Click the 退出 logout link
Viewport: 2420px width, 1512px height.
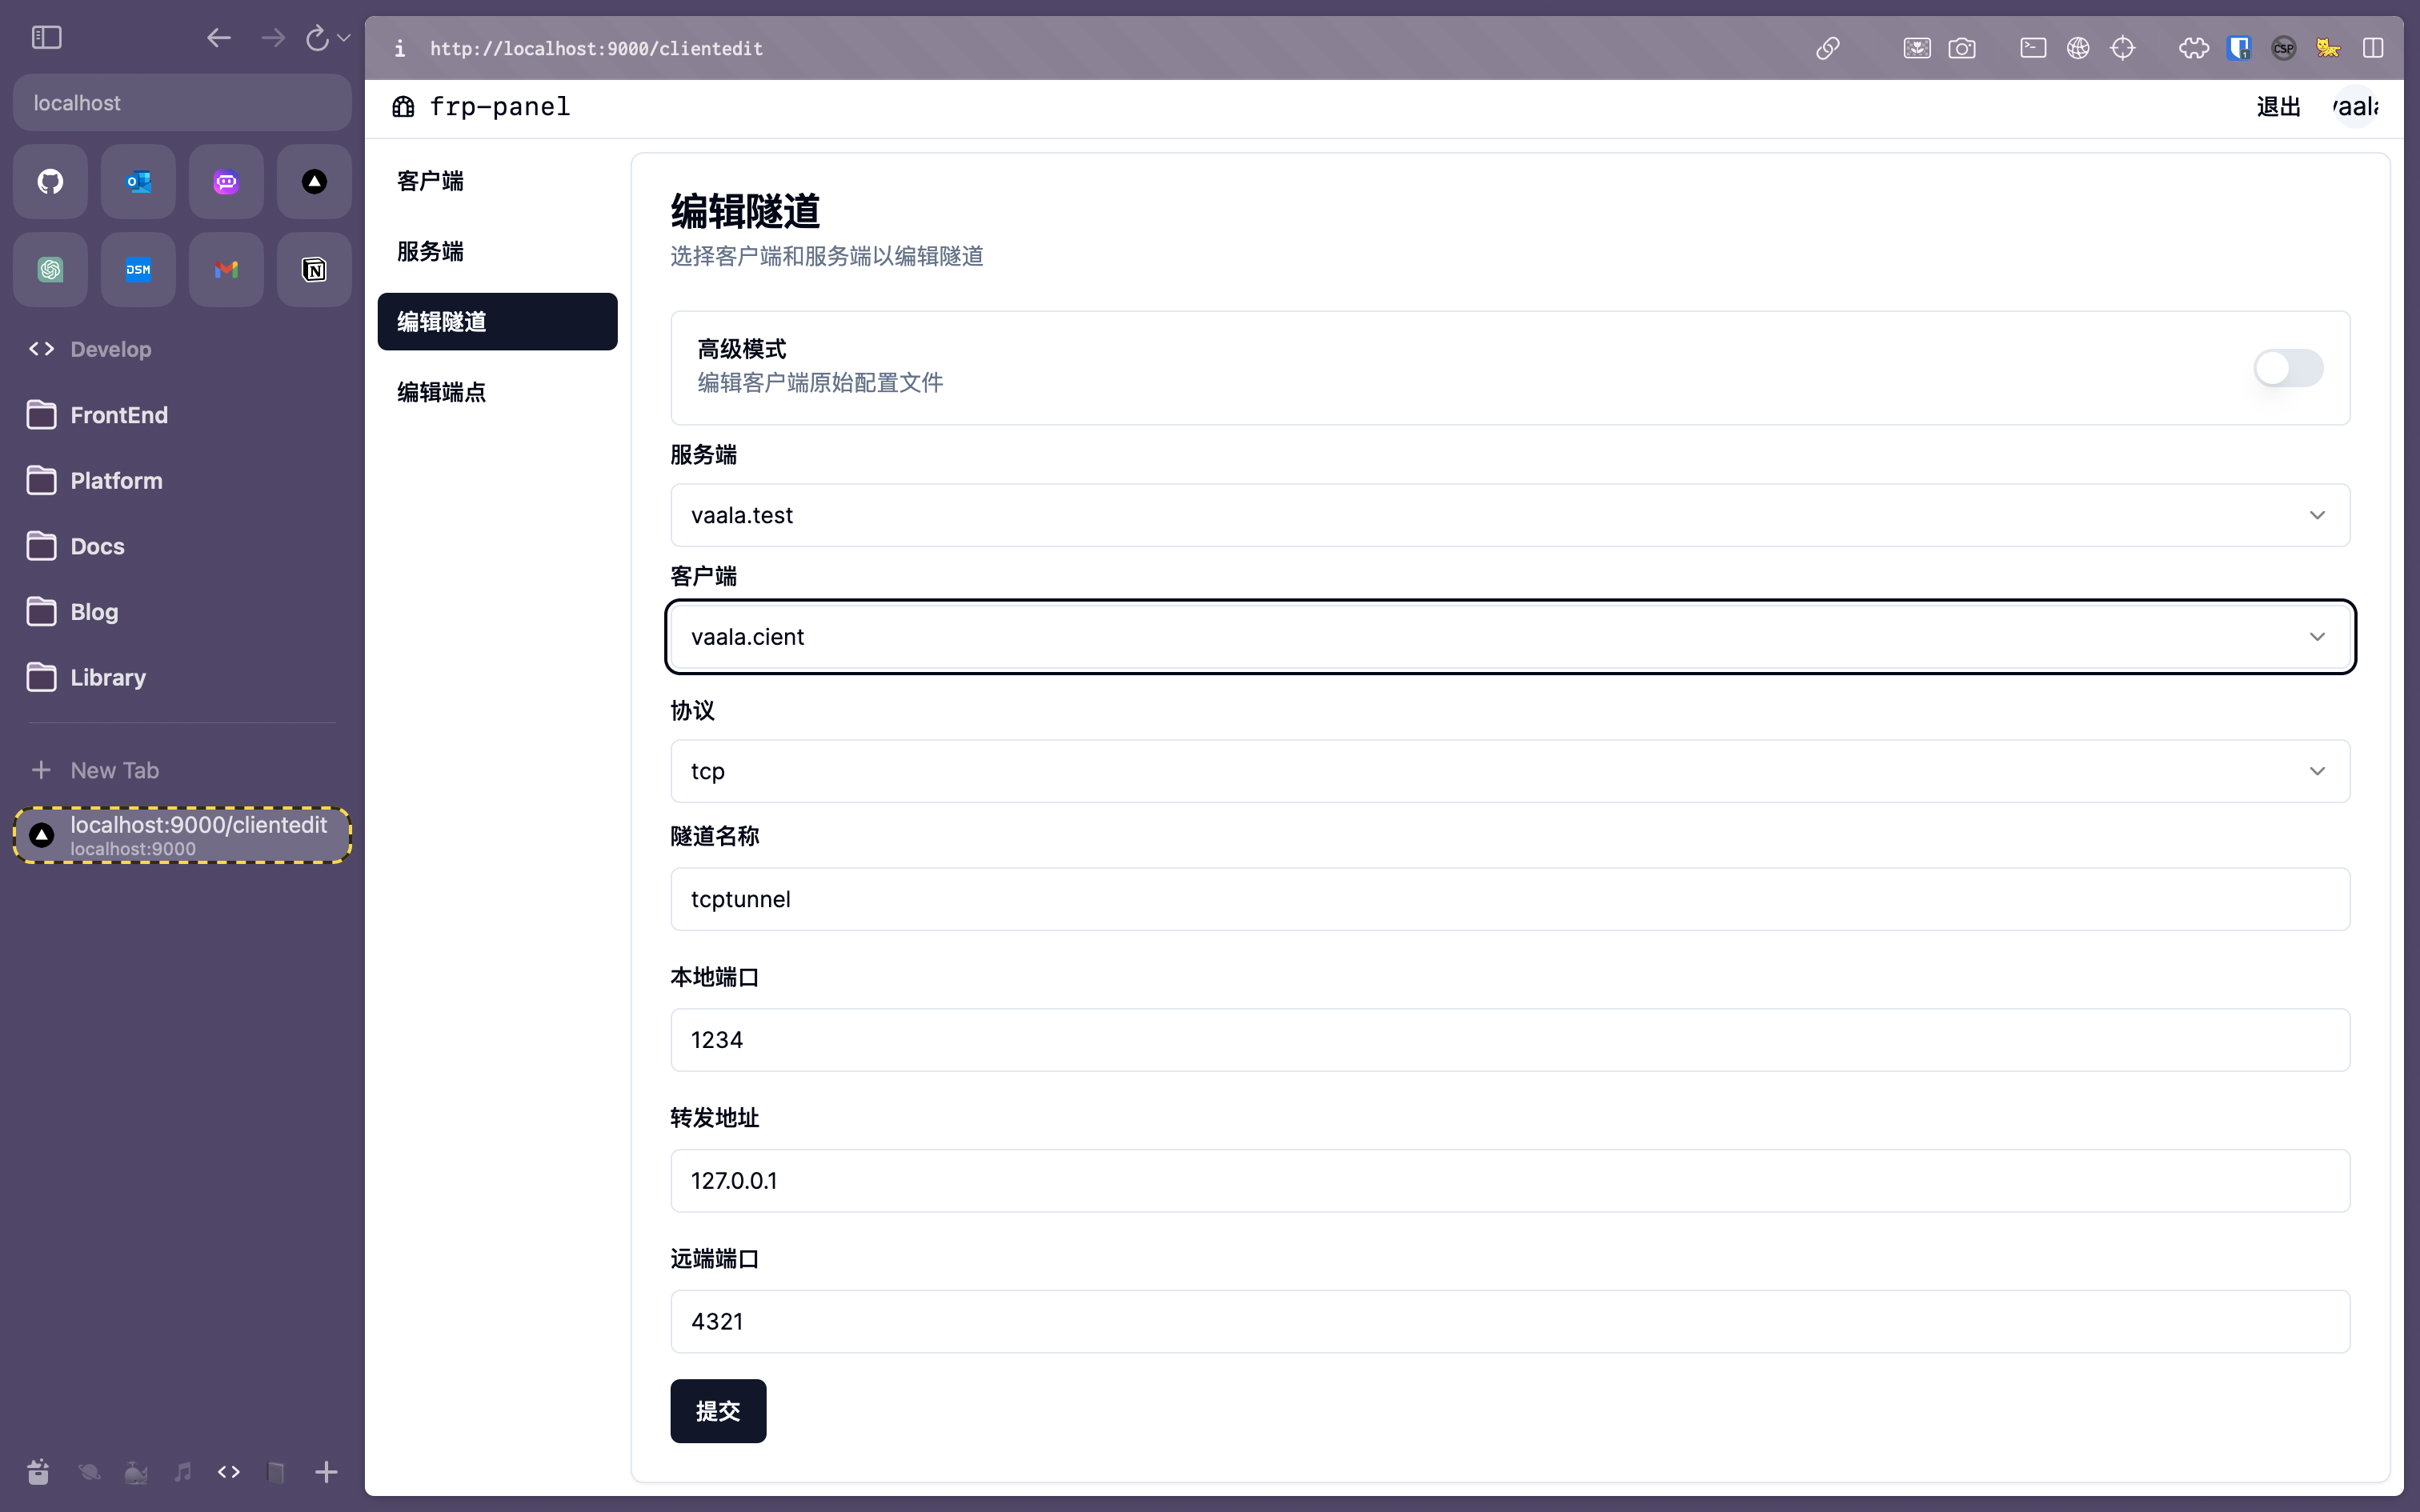(2278, 107)
